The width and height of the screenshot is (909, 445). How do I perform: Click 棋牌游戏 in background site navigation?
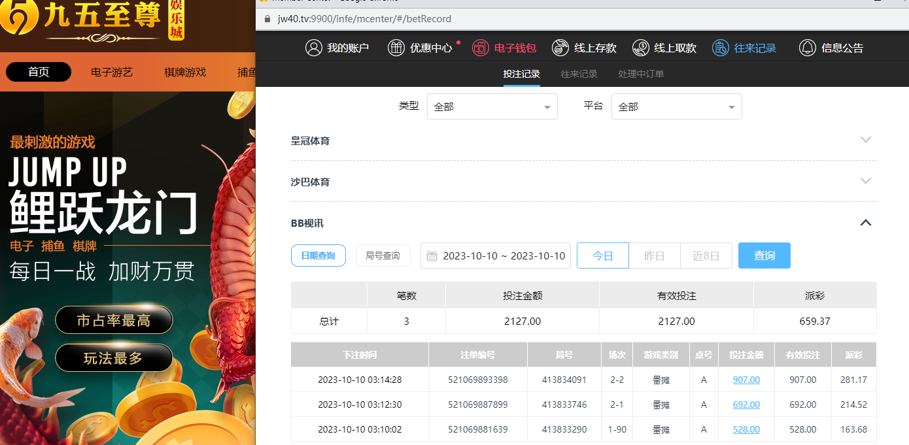click(185, 72)
